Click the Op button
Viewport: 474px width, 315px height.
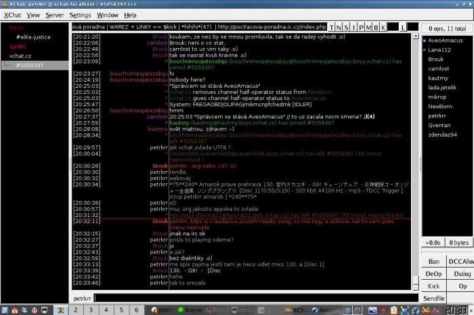(x=460, y=287)
